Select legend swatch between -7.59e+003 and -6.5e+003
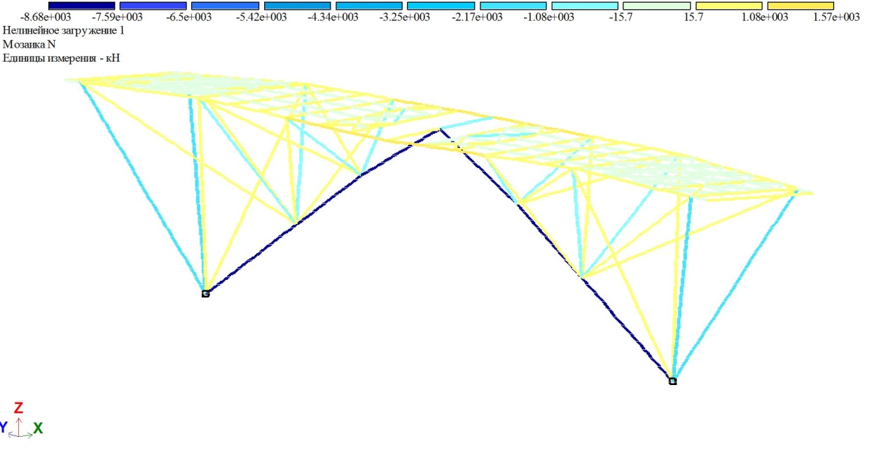The image size is (879, 455). pos(153,6)
